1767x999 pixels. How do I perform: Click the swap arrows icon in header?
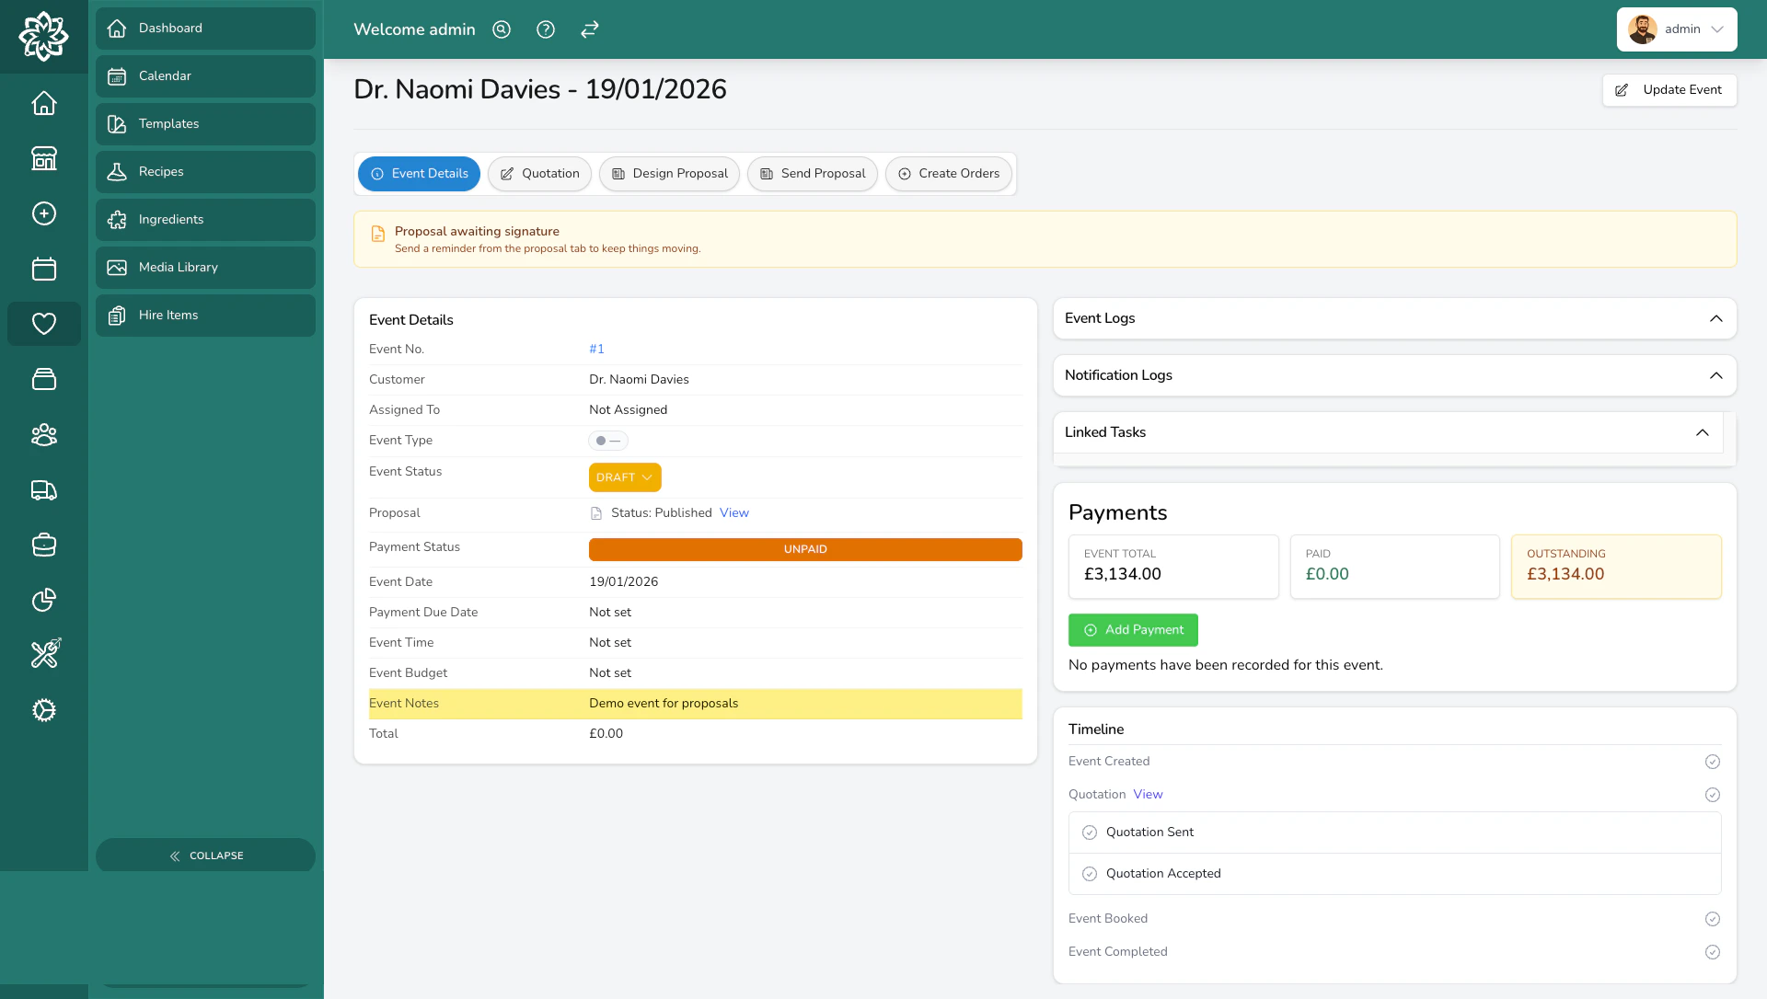click(x=590, y=29)
